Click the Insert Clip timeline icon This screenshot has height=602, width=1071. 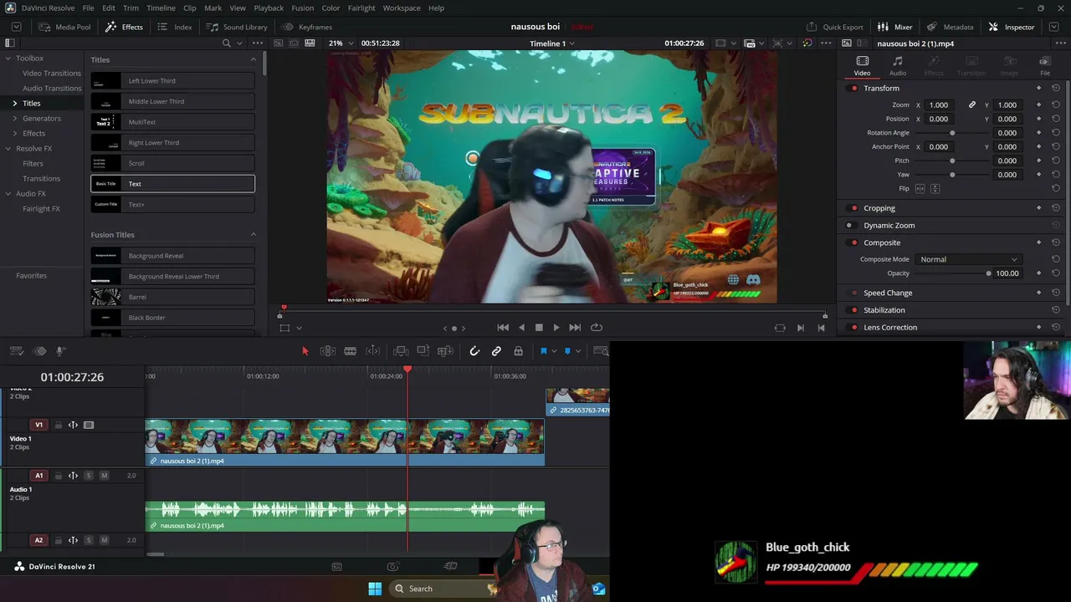pos(401,351)
